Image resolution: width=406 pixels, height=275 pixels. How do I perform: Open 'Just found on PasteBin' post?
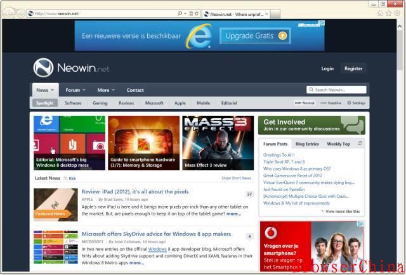tap(284, 189)
